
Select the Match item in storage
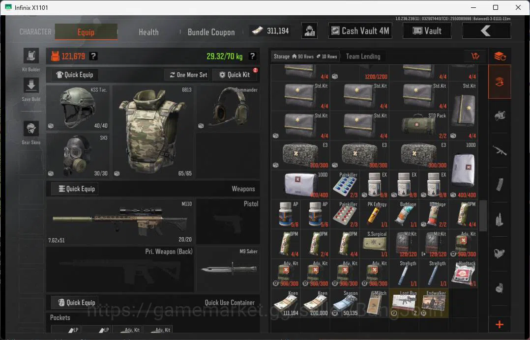[374, 303]
